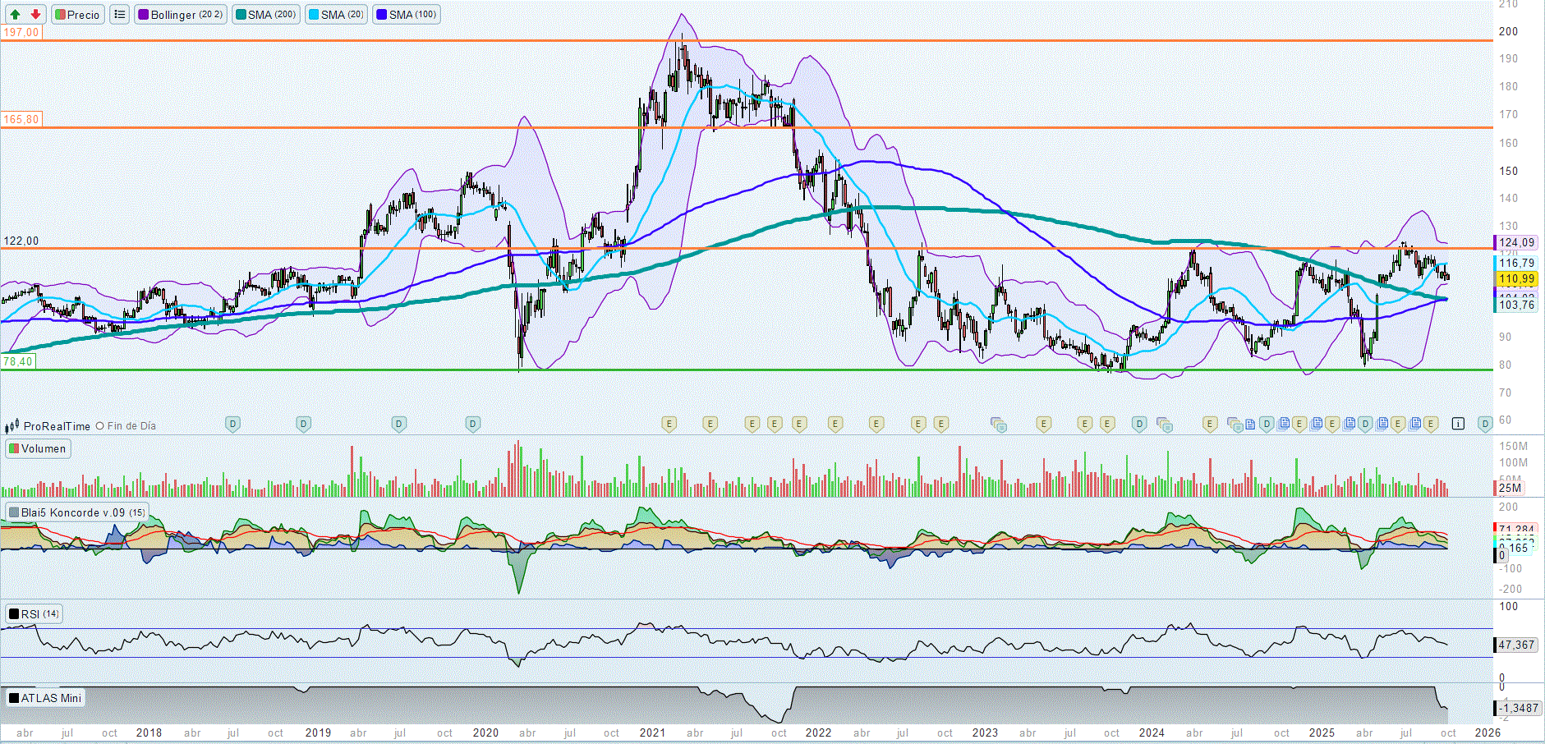Click the SMA (20) indicator label
This screenshot has height=744, width=1545.
(335, 15)
